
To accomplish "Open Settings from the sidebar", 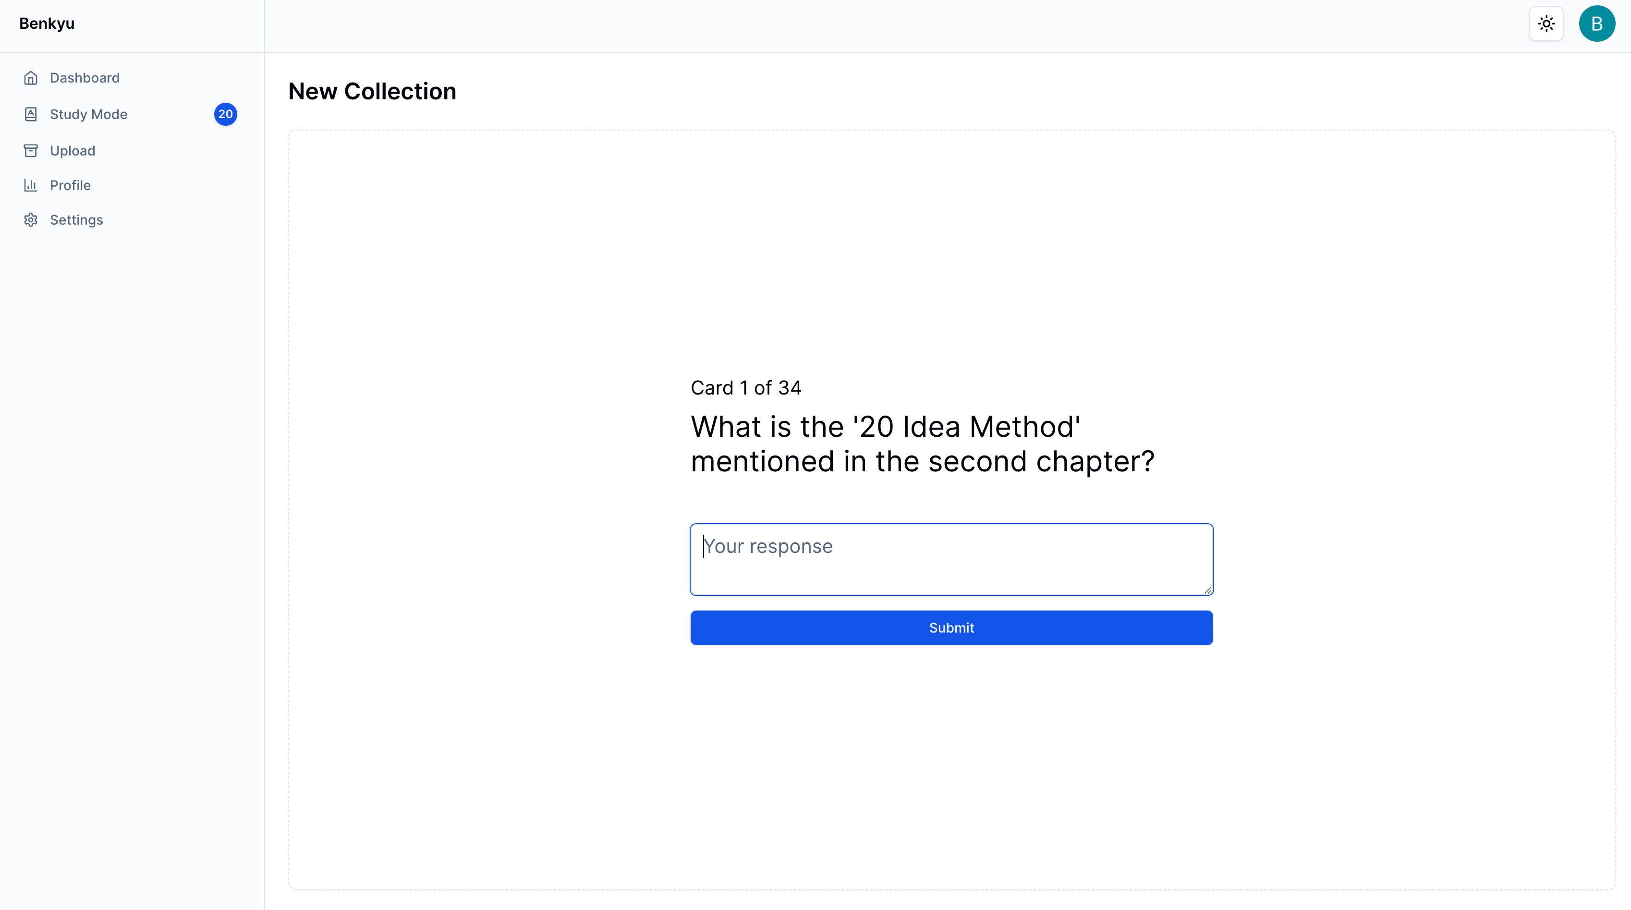I will [77, 220].
